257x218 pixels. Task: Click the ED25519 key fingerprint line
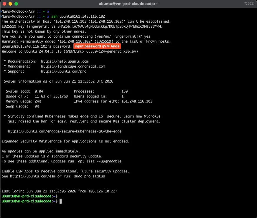tap(82, 26)
